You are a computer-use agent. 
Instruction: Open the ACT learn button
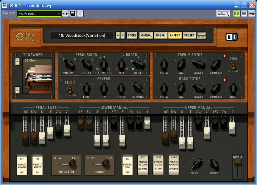tap(223, 13)
